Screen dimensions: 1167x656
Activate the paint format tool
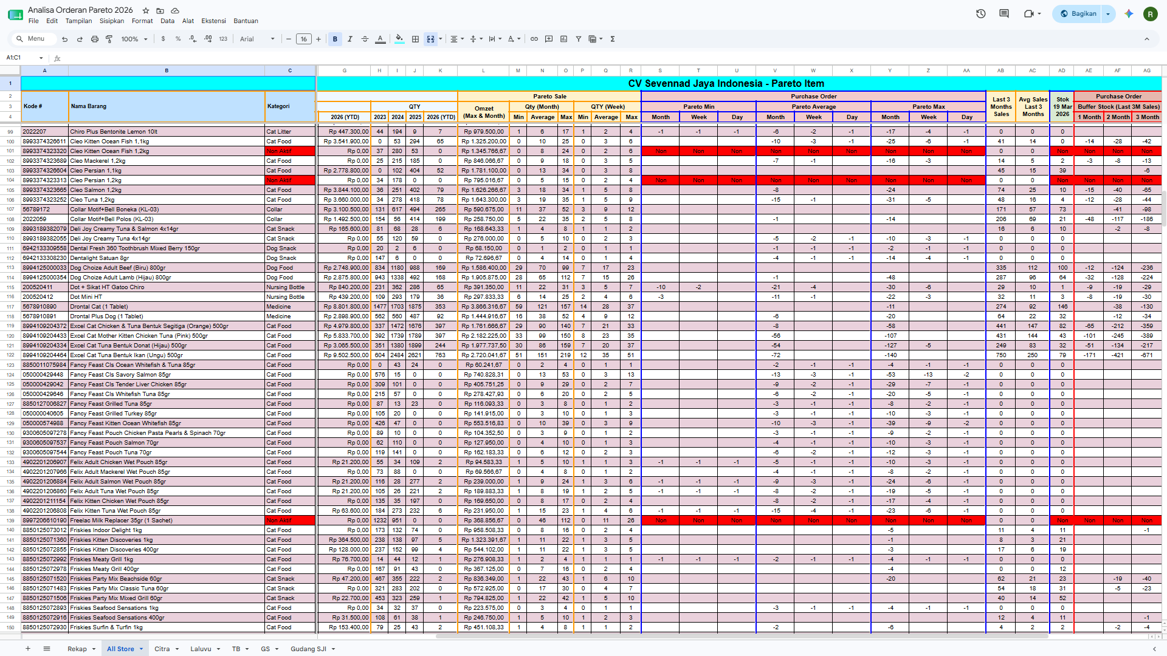(109, 39)
